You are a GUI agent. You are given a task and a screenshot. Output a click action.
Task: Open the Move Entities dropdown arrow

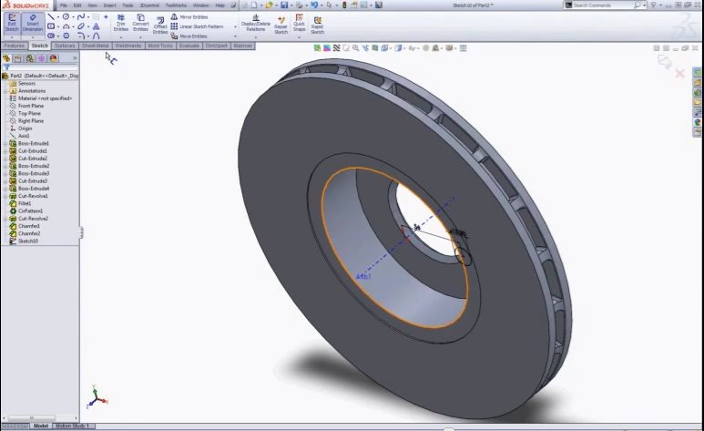pos(235,36)
